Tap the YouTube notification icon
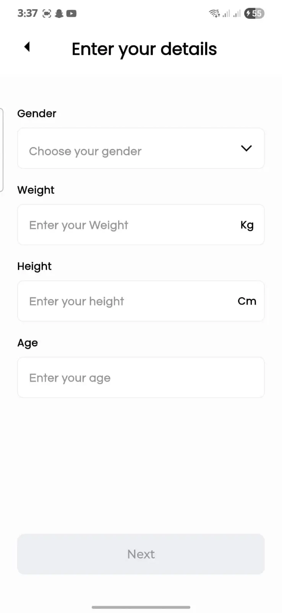This screenshot has height=613, width=282. [x=71, y=14]
